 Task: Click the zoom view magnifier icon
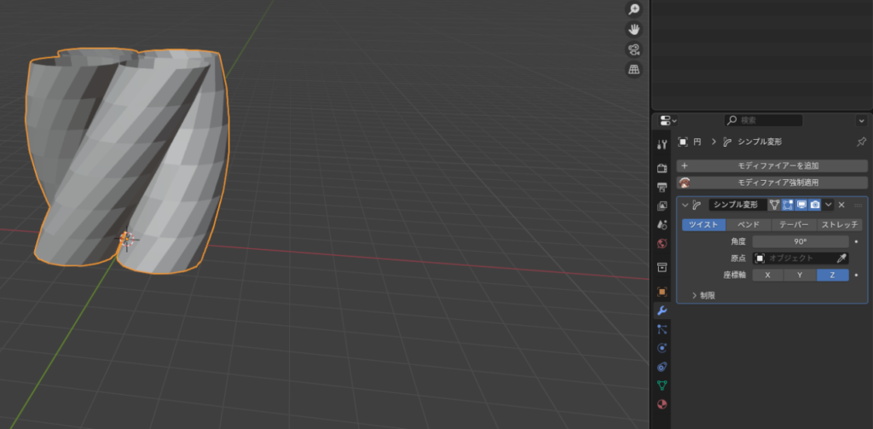click(633, 9)
